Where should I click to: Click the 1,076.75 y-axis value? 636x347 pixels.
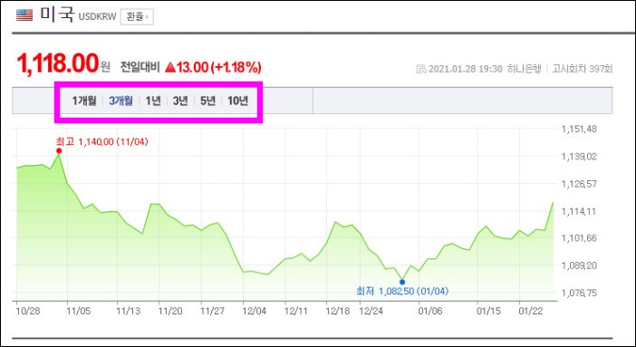(x=579, y=293)
